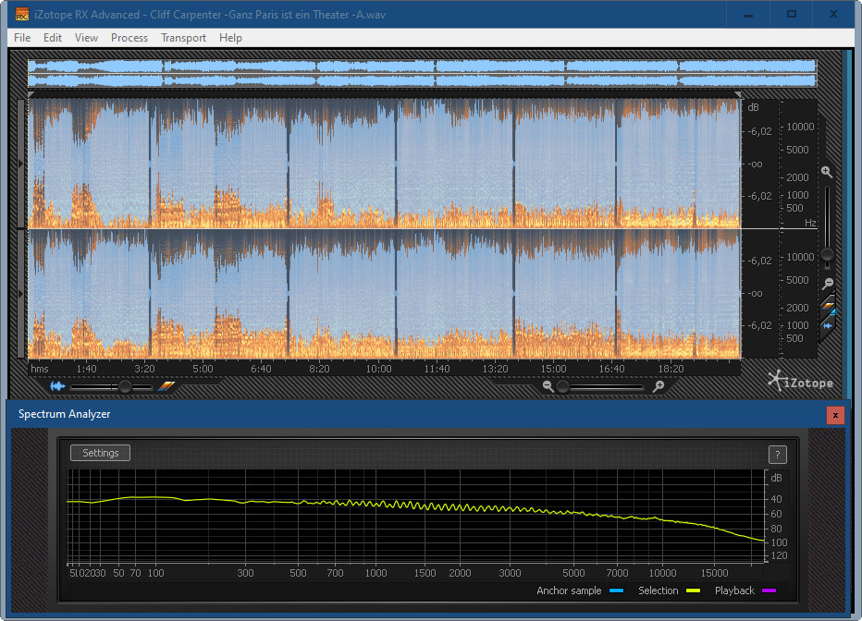
Task: Open the Spectrum Analyzer help button
Action: coord(778,454)
